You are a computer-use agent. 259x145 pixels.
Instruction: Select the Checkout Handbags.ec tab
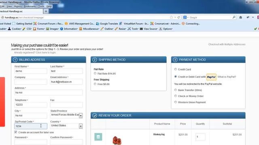[x=21, y=11]
